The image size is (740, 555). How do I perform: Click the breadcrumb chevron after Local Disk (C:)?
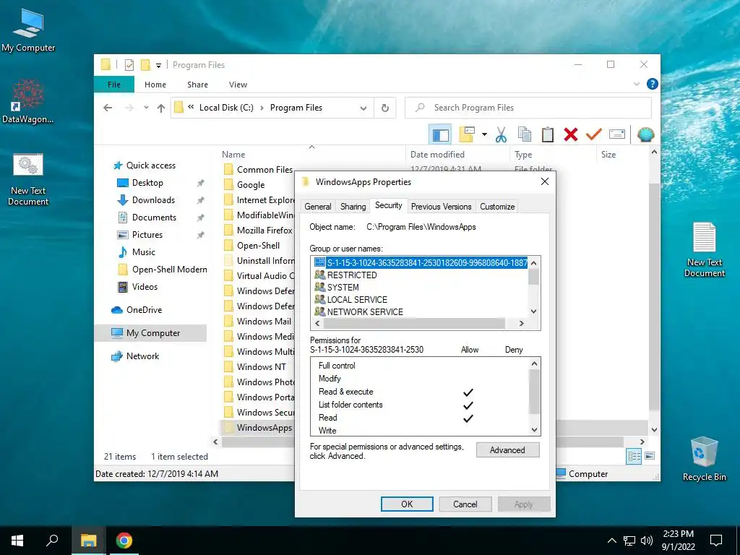(x=262, y=108)
